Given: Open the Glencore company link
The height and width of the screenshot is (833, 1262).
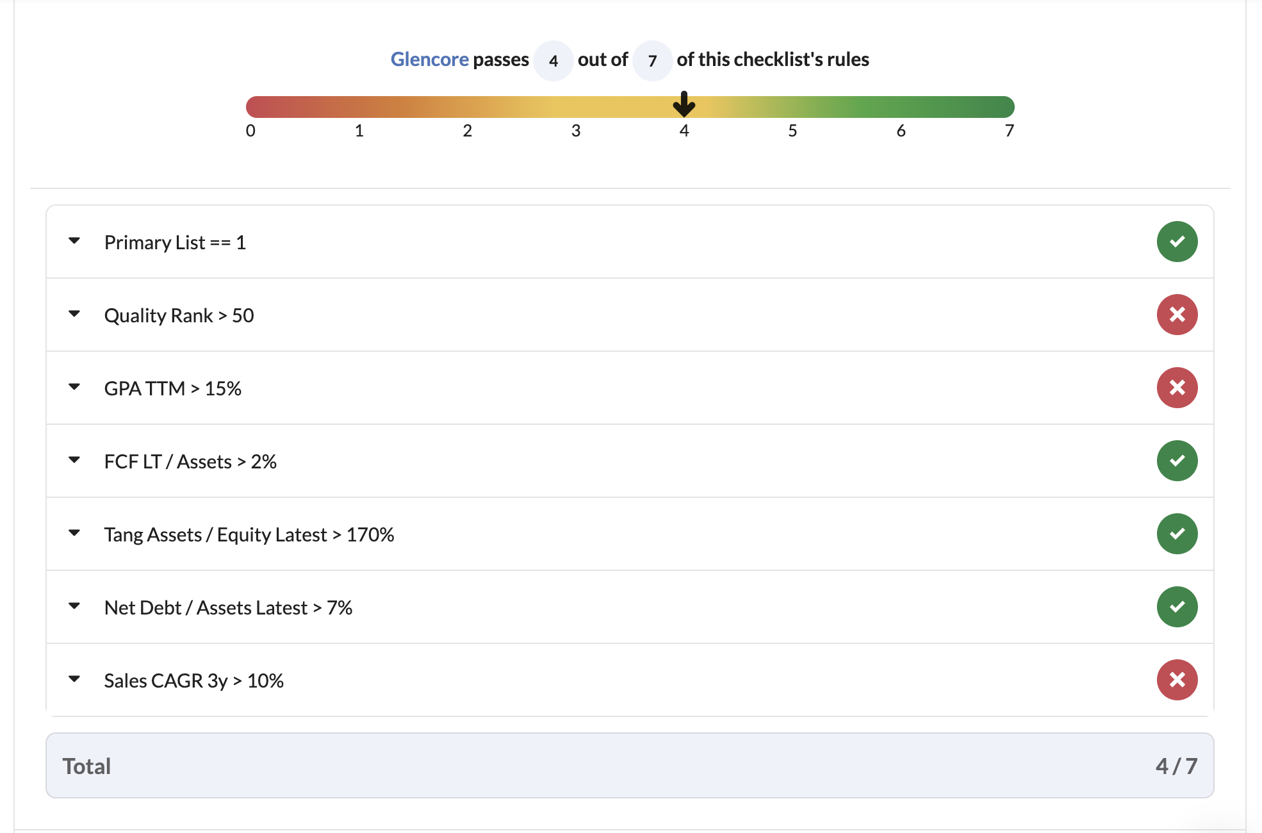Looking at the screenshot, I should (429, 60).
